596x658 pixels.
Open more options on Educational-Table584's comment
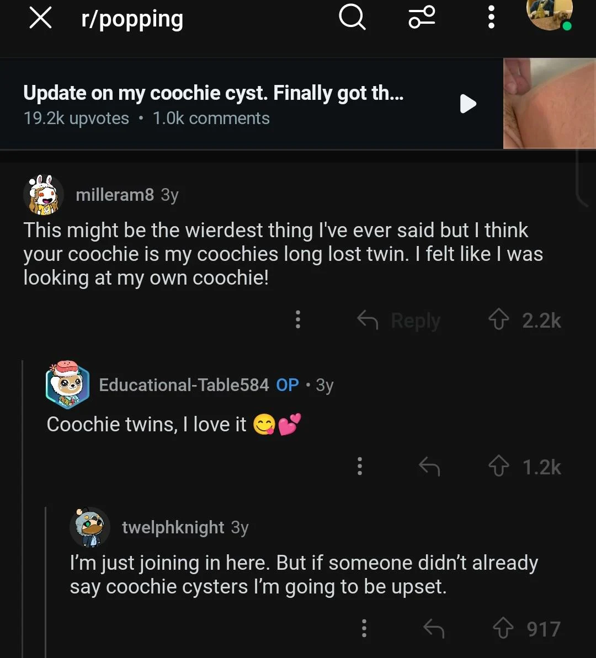click(x=360, y=467)
